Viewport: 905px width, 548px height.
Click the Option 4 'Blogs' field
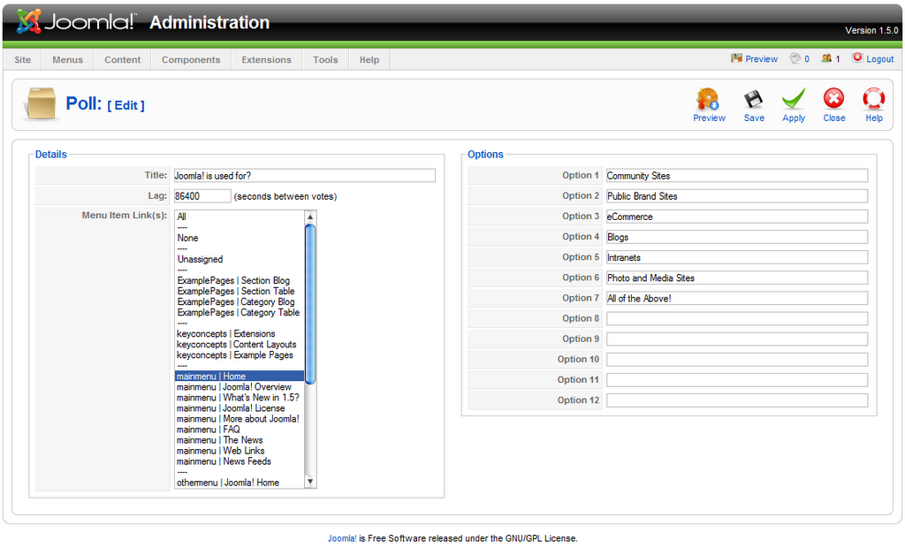click(737, 237)
